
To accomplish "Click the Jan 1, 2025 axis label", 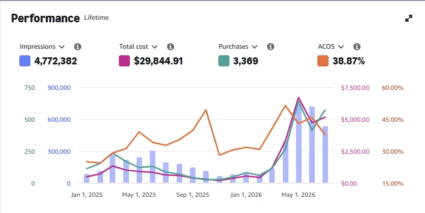I will 87,195.
